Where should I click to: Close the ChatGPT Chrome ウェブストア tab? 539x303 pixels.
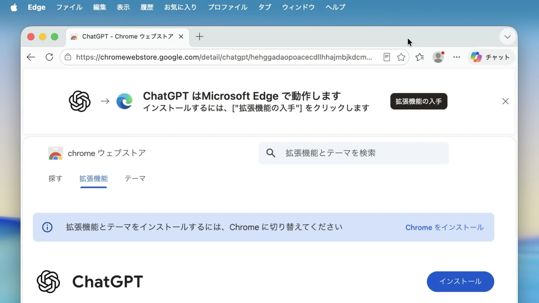point(181,37)
